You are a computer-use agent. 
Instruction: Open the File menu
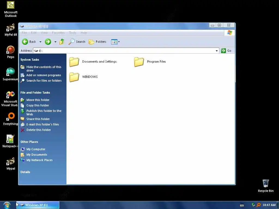pyautogui.click(x=24, y=33)
